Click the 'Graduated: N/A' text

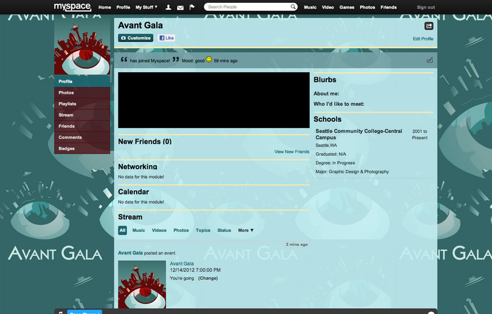coord(331,154)
